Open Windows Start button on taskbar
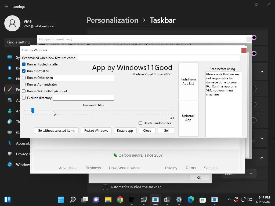Image resolution: width=275 pixels, height=206 pixels. (61, 200)
